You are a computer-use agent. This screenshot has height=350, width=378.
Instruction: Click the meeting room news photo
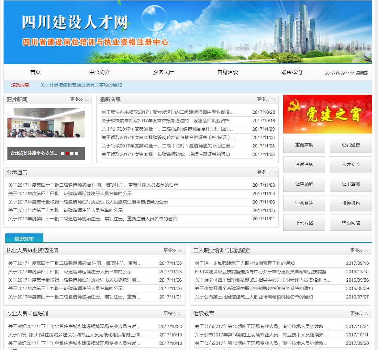point(46,124)
